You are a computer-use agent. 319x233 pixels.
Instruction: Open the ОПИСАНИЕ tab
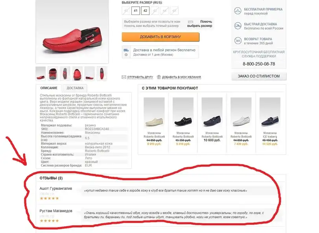(x=49, y=88)
